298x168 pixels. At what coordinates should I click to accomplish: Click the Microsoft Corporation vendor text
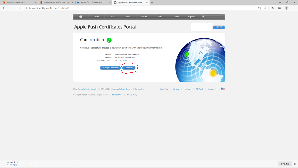coord(124,57)
